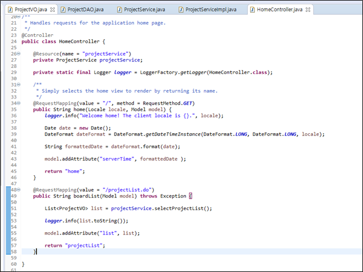Click the return "home" statement
Viewport: 363px width, 272px height.
(x=64, y=171)
